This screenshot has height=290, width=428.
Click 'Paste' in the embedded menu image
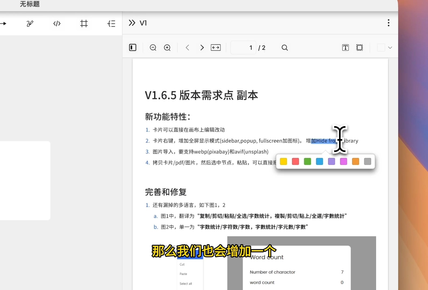click(183, 274)
